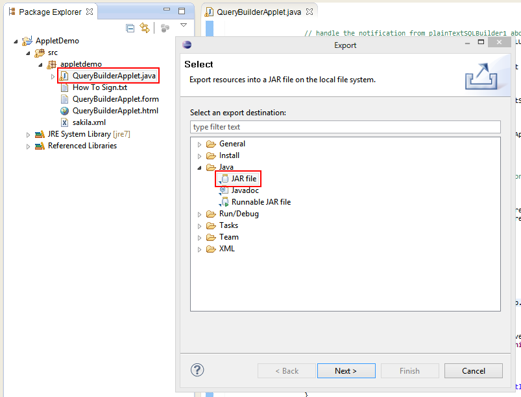Expand JRE System Library node
The height and width of the screenshot is (397, 521).
pos(29,135)
